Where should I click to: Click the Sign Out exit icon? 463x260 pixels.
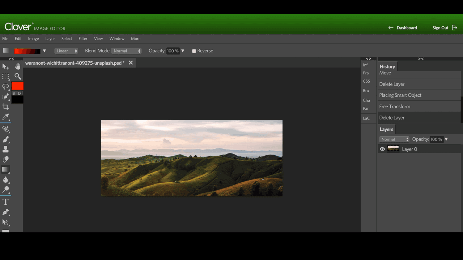(x=454, y=27)
